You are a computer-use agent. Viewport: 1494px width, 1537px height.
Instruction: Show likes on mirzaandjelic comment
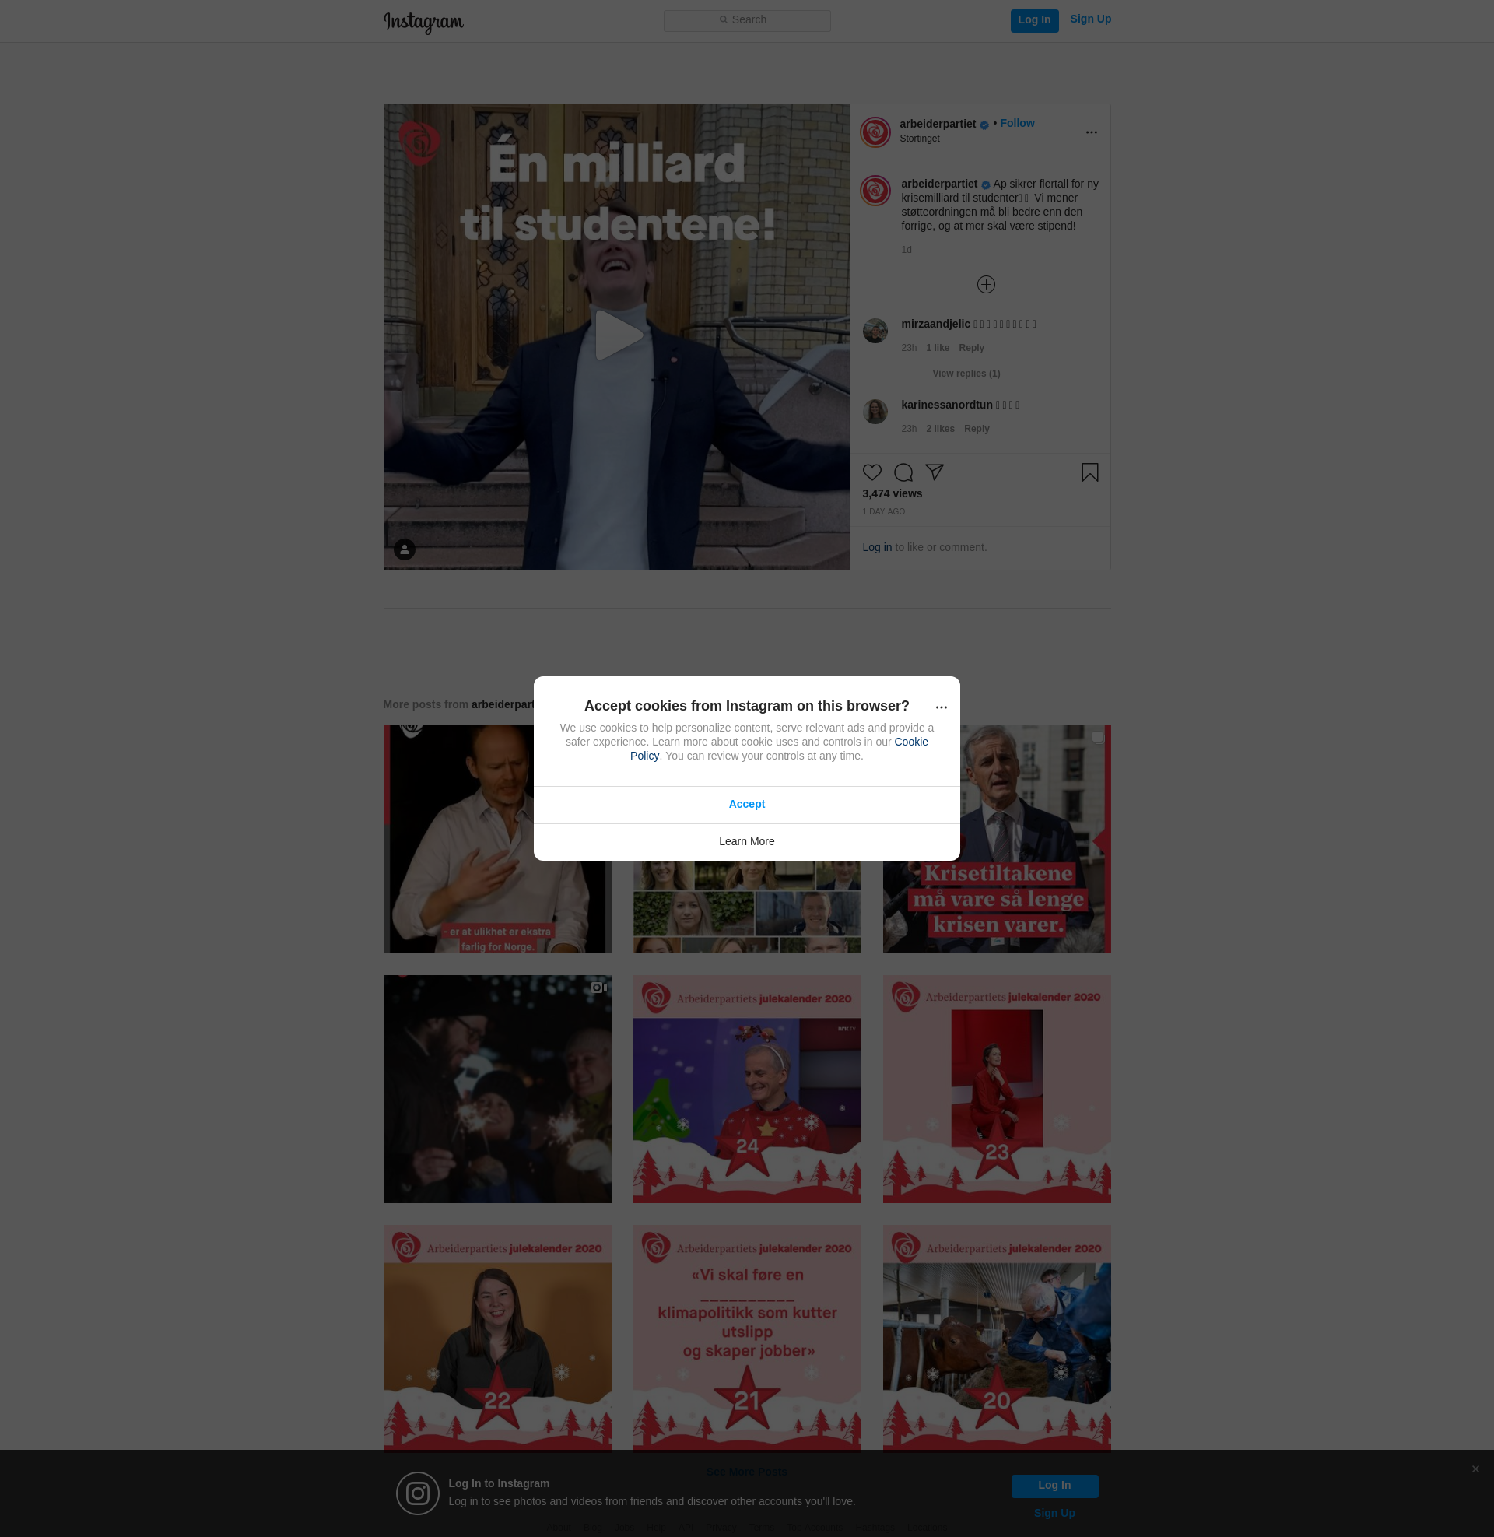(938, 349)
